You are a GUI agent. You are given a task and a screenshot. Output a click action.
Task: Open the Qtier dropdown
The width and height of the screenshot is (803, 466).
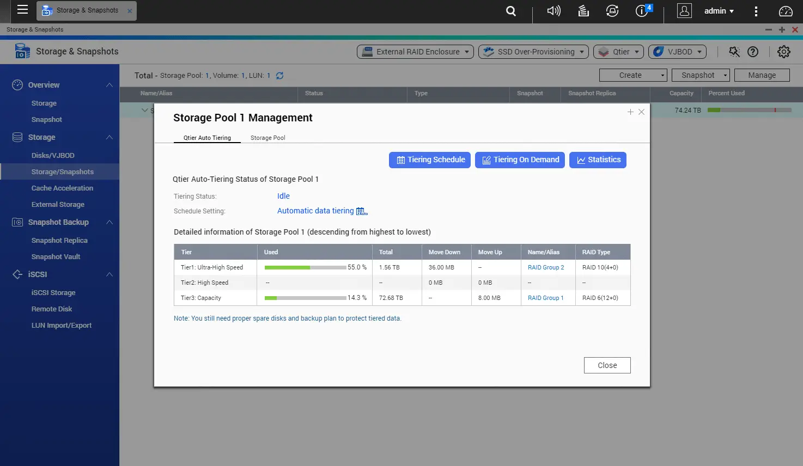pos(618,51)
